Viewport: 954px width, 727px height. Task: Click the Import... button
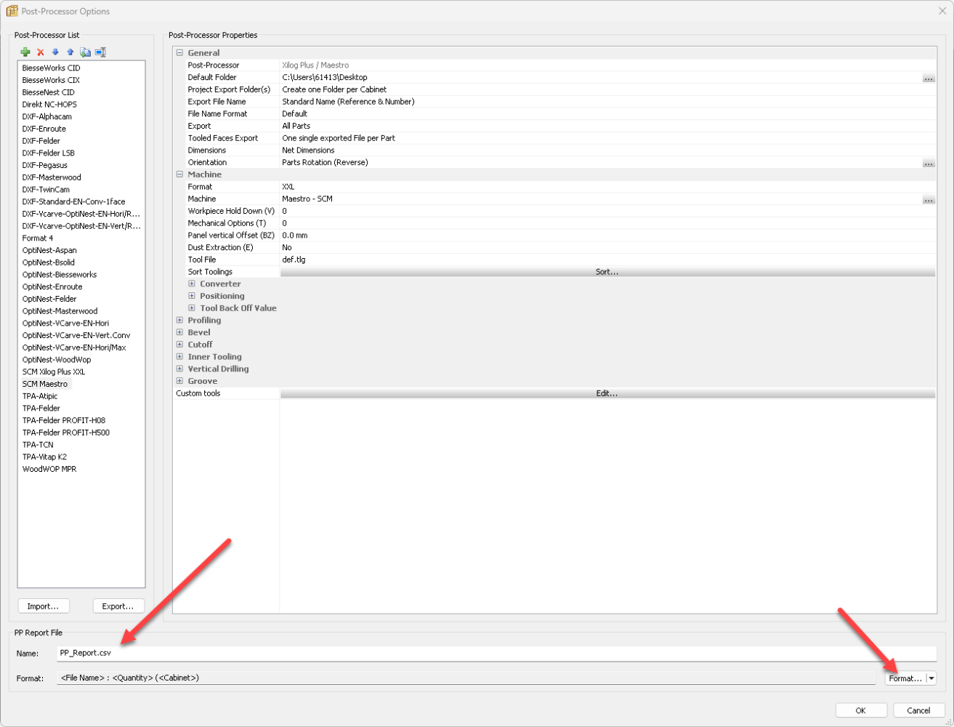point(44,606)
